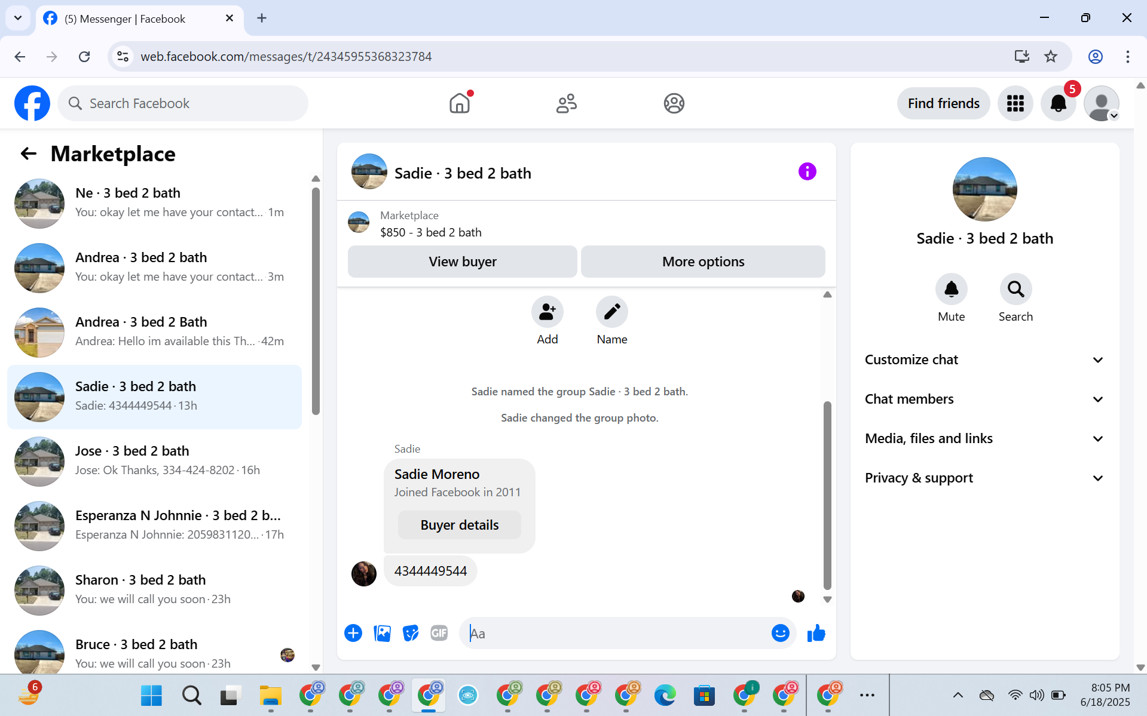Viewport: 1147px width, 716px height.
Task: Open the Groups icon in top navigation
Action: [x=674, y=103]
